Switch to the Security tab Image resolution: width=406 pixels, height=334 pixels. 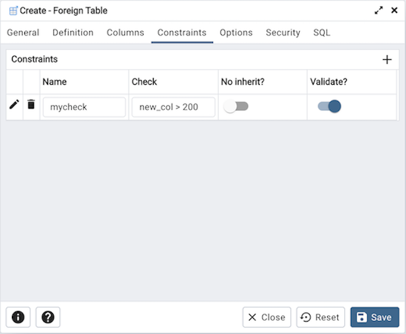(283, 32)
